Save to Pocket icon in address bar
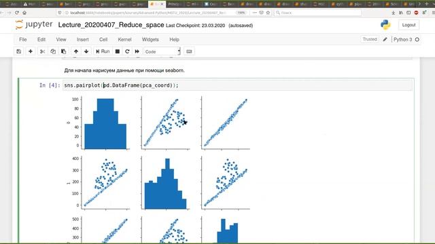This screenshot has height=244, width=435. (261, 13)
